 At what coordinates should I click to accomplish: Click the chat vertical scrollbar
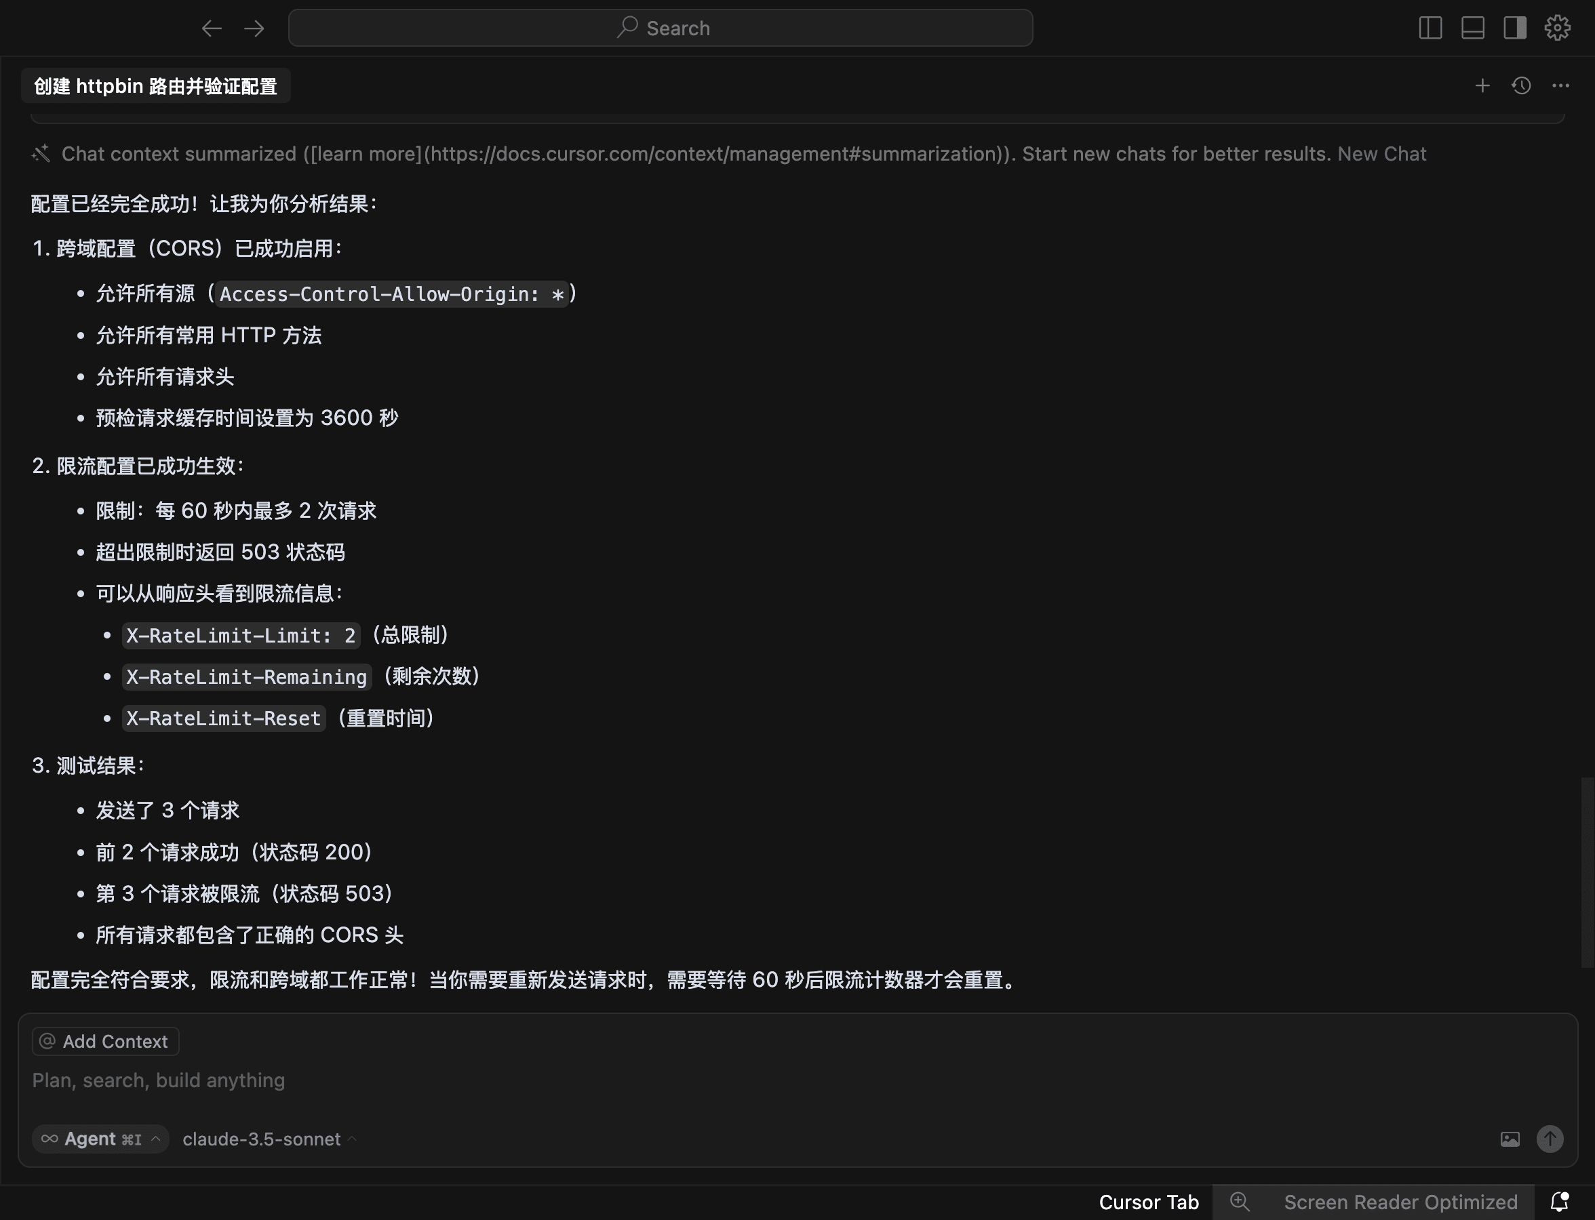[1587, 872]
